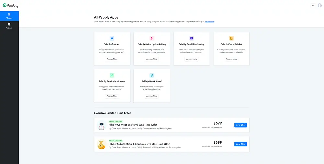Click the Email Verification checkmark icon
This screenshot has width=324, height=164.
[112, 75]
